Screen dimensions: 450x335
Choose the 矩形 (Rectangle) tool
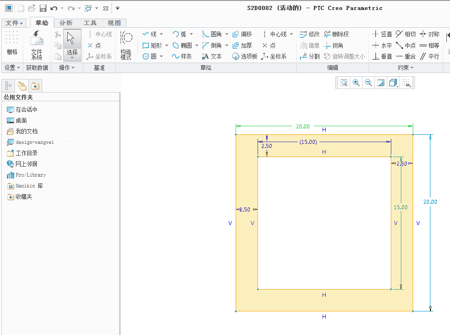[x=152, y=45]
